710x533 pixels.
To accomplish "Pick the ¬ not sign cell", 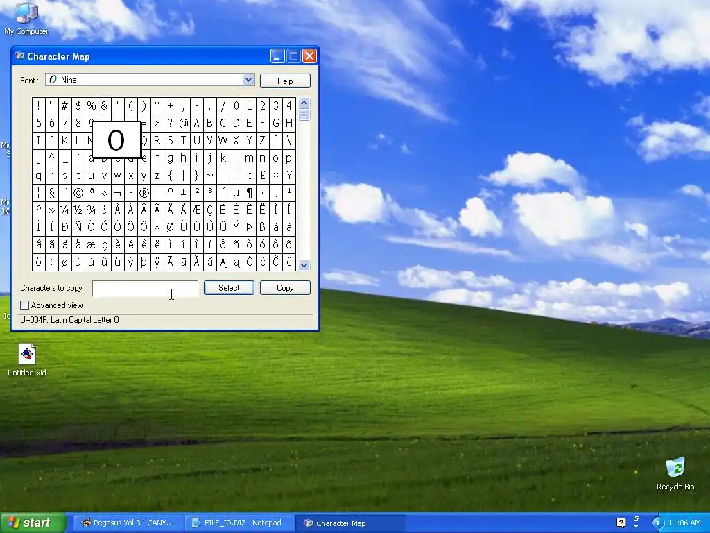I will click(117, 193).
